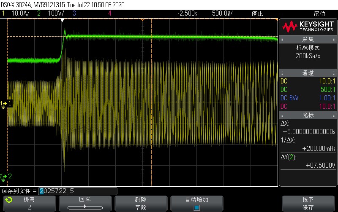The height and width of the screenshot is (212, 338).
Task: Open the 拼写 spelling character selector
Action: pos(29,203)
